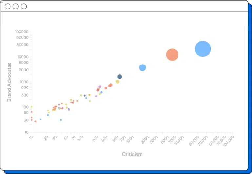This screenshot has height=174, width=252.
Task: Click the medium blue bubble near 2000
Action: click(142, 68)
